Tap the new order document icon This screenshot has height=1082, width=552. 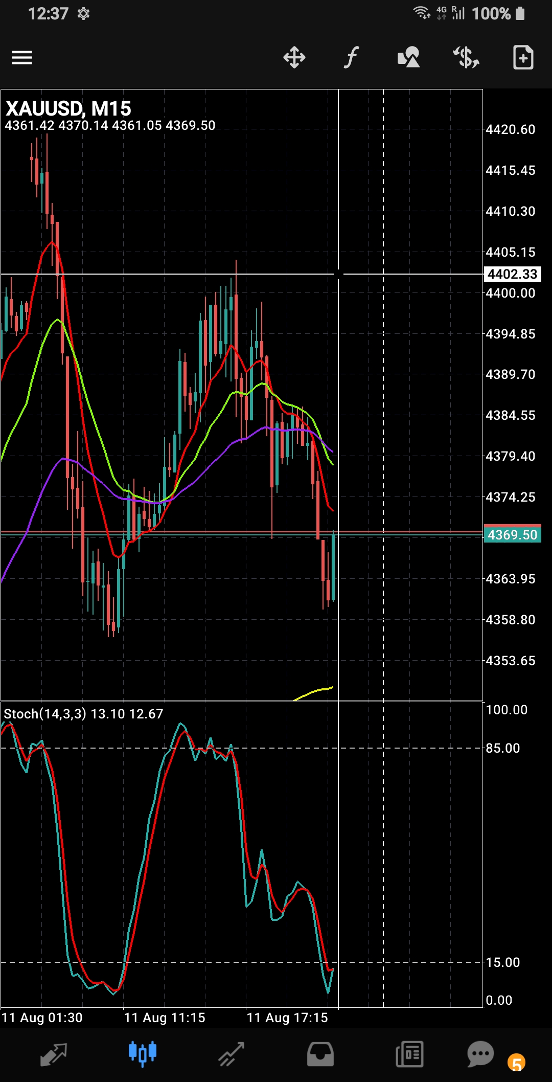(523, 57)
